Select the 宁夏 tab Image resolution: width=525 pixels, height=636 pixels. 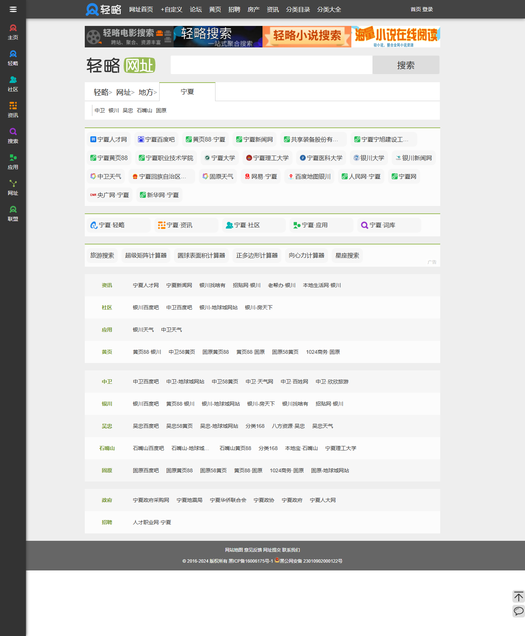187,92
